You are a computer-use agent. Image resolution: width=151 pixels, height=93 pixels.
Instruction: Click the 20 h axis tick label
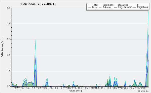click(x=126, y=88)
